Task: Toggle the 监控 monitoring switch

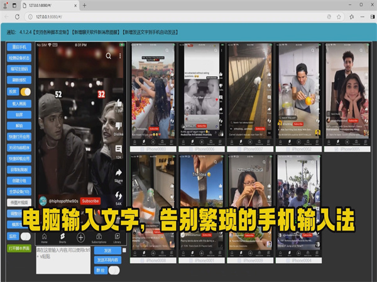Action: tap(26, 236)
